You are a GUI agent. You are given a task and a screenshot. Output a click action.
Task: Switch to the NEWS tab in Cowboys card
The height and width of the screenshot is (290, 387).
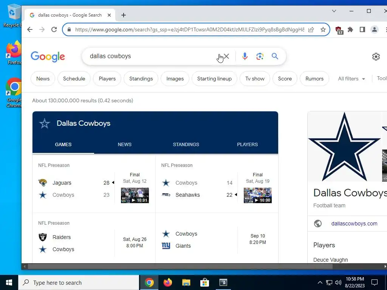pos(125,145)
